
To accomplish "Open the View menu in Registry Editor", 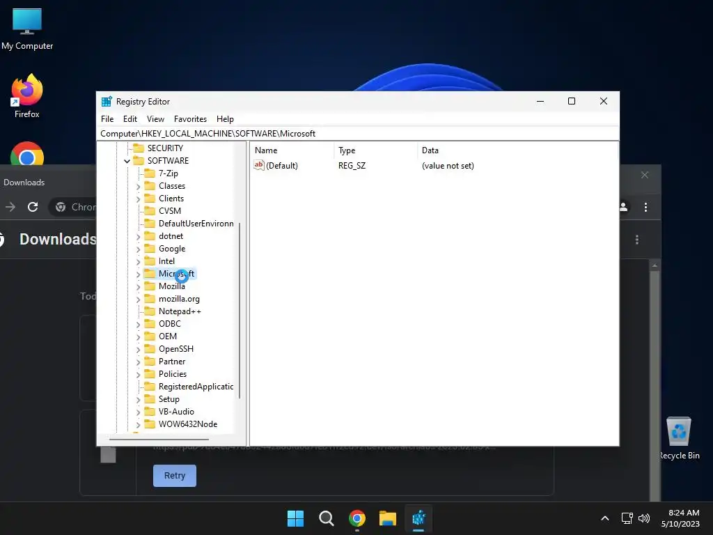I will [155, 119].
